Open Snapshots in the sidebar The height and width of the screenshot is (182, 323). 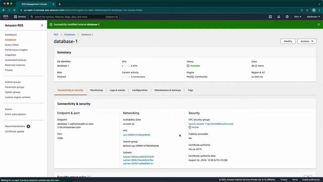(11, 55)
